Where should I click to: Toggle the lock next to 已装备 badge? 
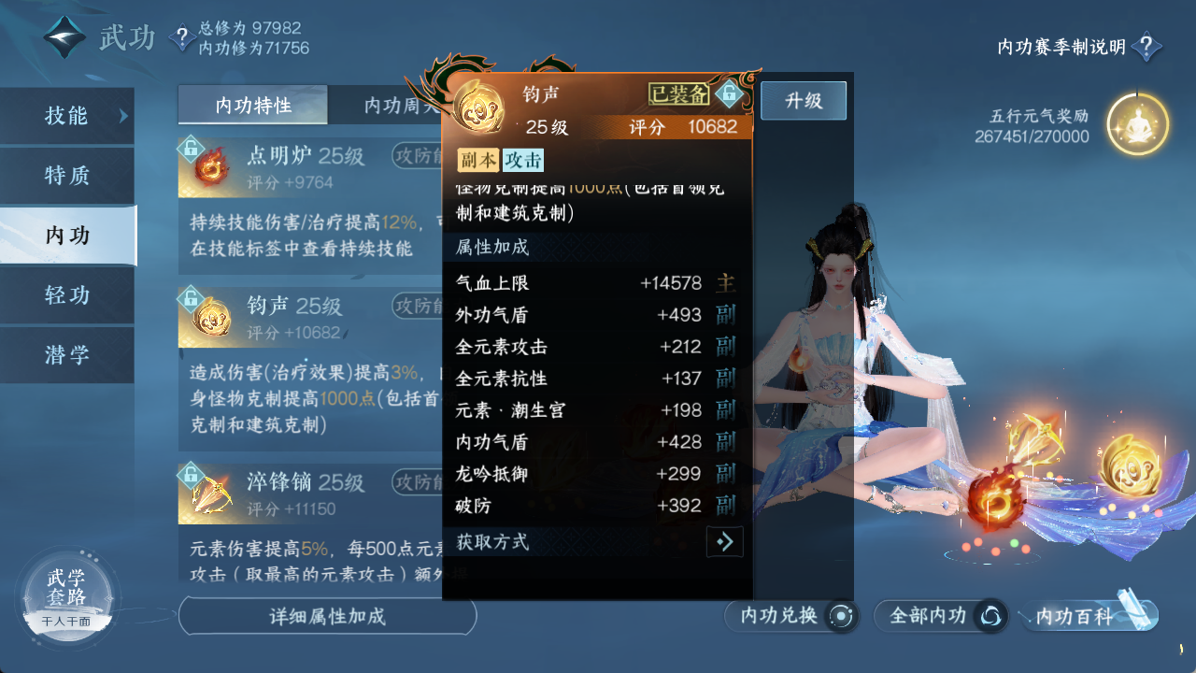729,93
